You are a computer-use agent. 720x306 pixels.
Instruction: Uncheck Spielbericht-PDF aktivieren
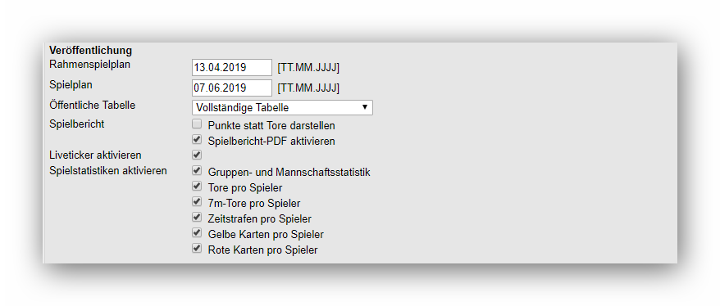pyautogui.click(x=197, y=139)
